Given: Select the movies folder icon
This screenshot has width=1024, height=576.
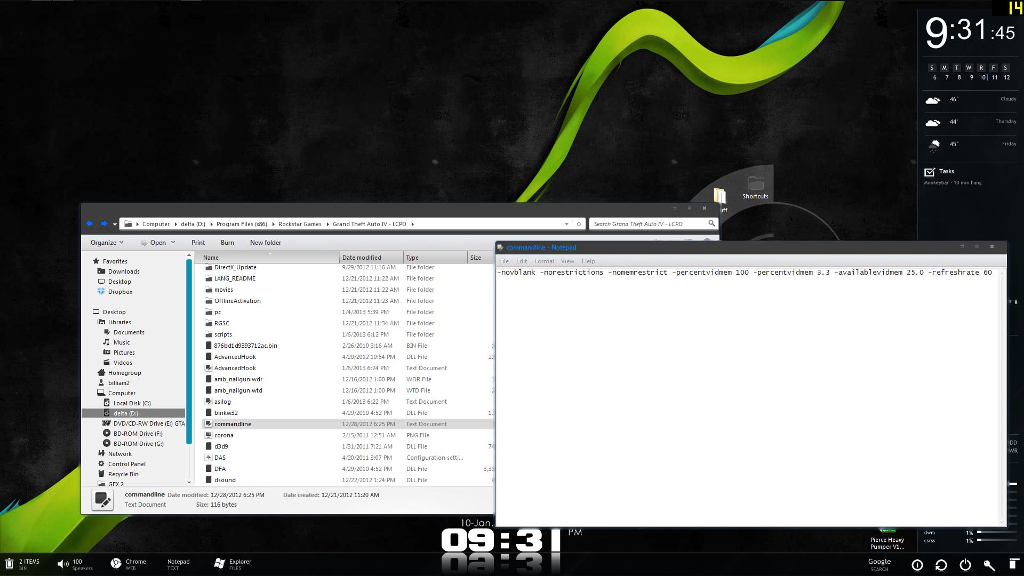Looking at the screenshot, I should click(209, 290).
